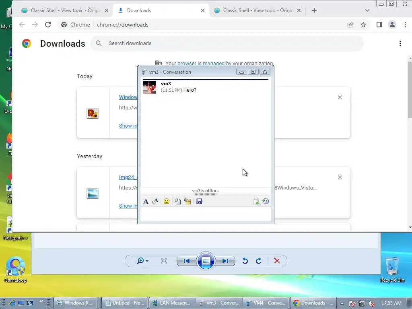
Task: Open the Notepad++ desktop shortcut
Action: (15, 229)
